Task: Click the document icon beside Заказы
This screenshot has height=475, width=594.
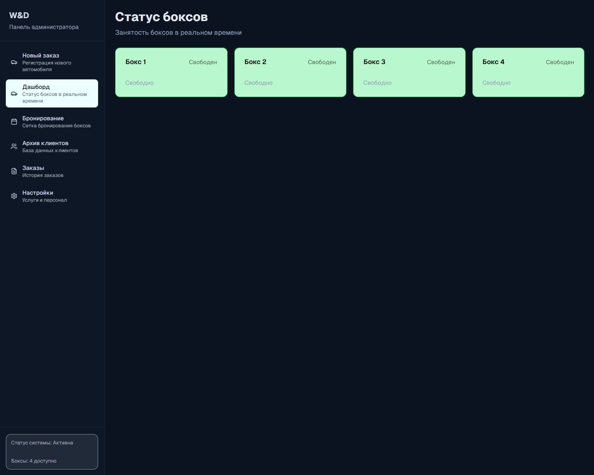Action: click(x=14, y=172)
